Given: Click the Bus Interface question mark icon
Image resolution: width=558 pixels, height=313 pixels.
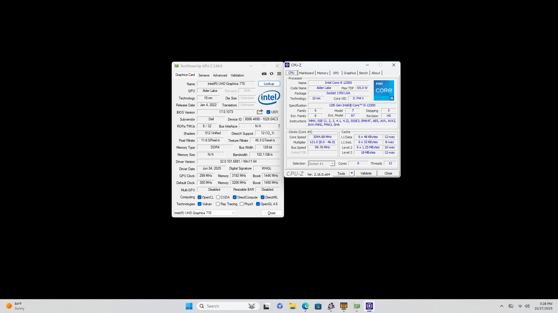Looking at the screenshot, I should coord(279,126).
